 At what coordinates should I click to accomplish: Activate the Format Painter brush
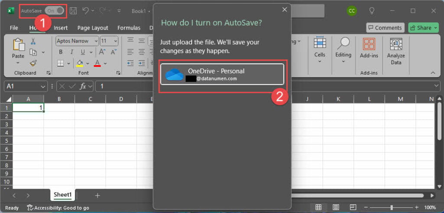click(x=33, y=63)
